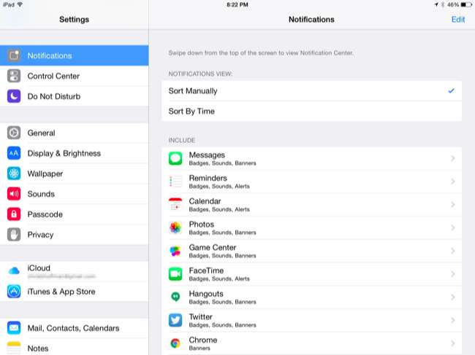The height and width of the screenshot is (355, 475).
Task: Tap the Calendar name text
Action: click(x=205, y=201)
